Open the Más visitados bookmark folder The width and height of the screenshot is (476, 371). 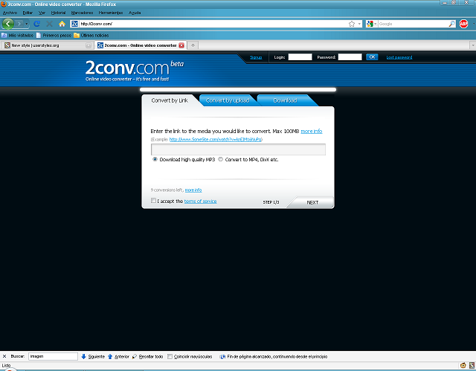(x=17, y=35)
